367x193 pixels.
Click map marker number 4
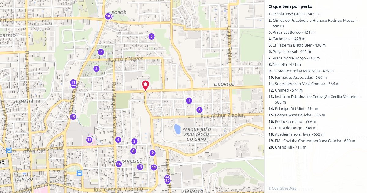(118, 140)
